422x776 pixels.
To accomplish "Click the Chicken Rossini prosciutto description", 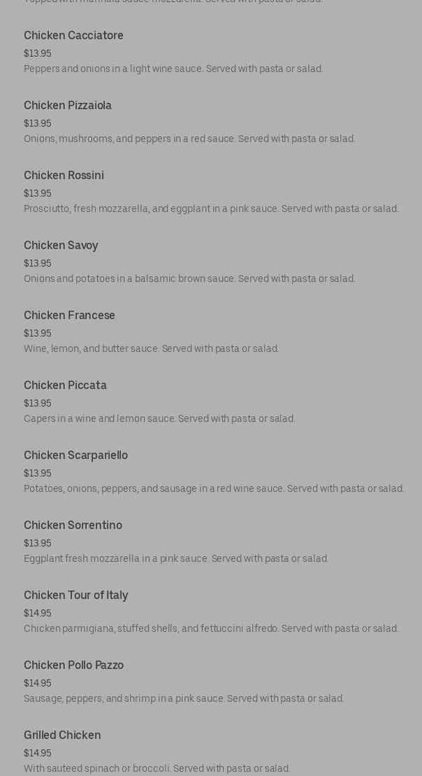I will (211, 209).
